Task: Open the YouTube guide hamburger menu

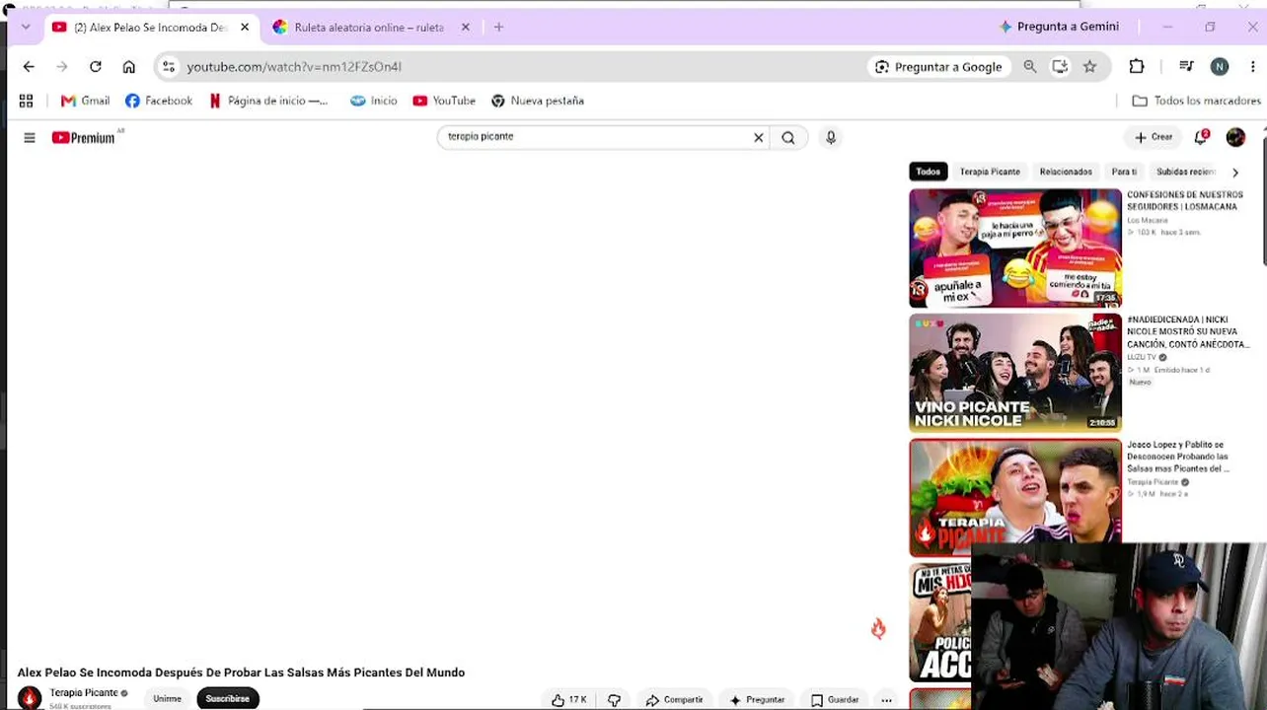Action: coord(30,138)
